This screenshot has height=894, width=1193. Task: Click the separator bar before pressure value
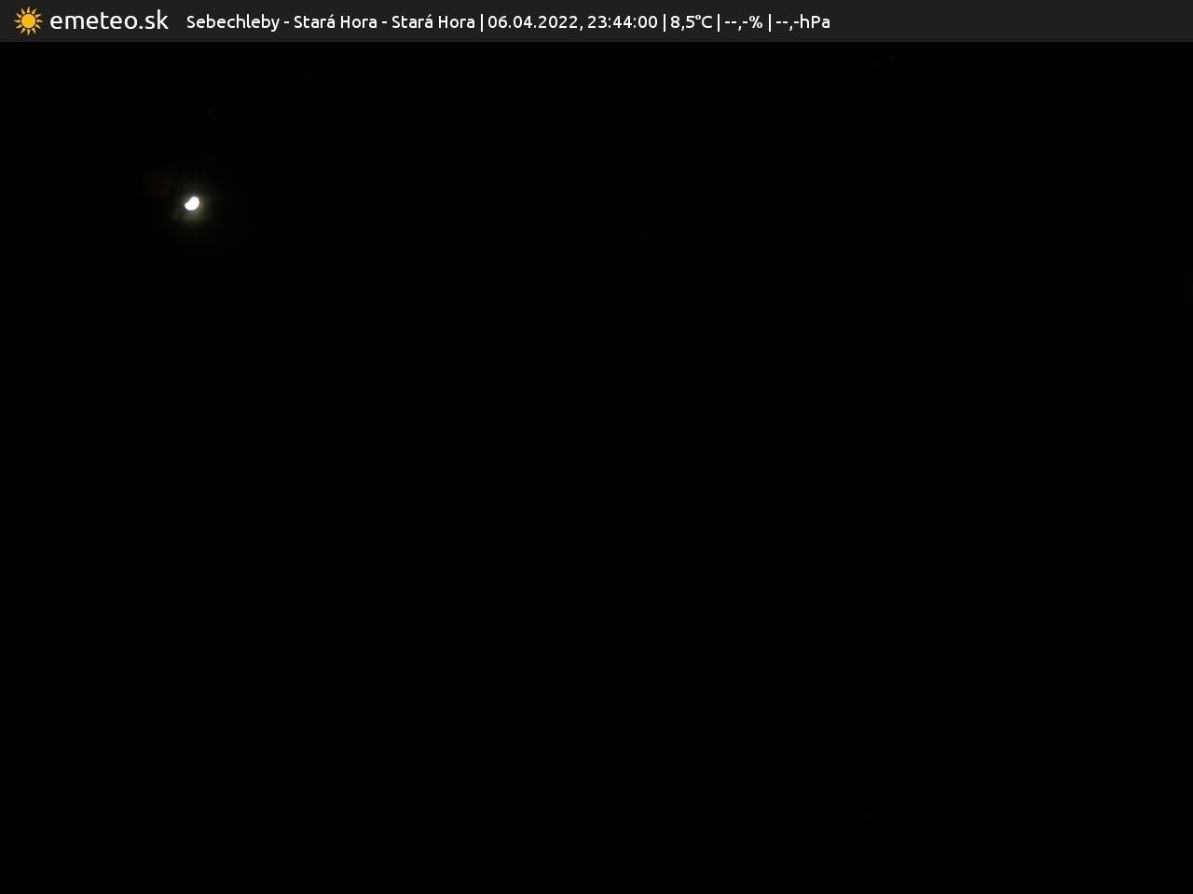coord(770,21)
